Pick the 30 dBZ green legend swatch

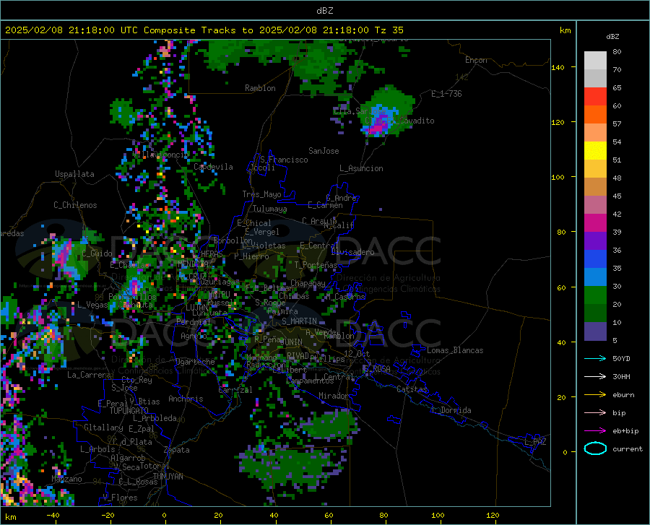tap(595, 295)
